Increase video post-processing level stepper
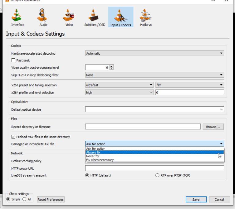 pyautogui.click(x=111, y=67)
